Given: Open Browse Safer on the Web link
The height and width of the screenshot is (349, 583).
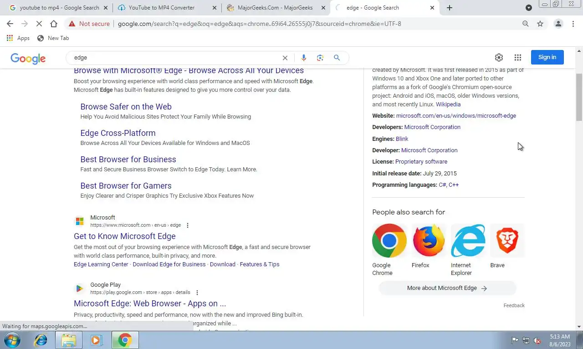Looking at the screenshot, I should coord(126,107).
